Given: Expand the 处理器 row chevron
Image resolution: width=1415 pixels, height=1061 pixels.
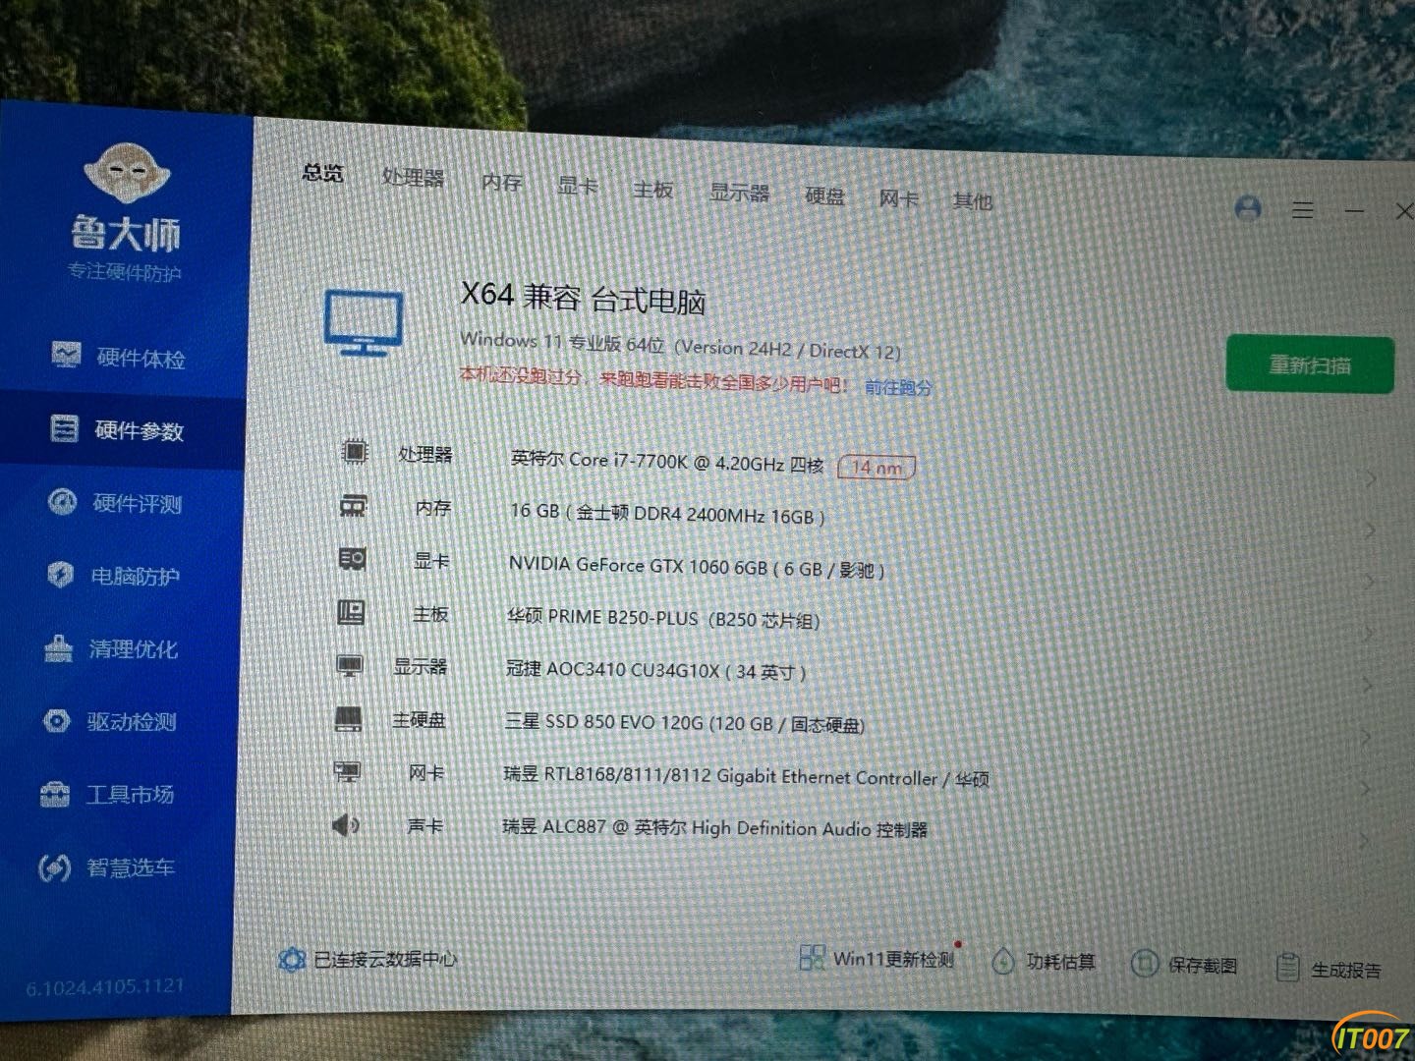Looking at the screenshot, I should (1370, 478).
